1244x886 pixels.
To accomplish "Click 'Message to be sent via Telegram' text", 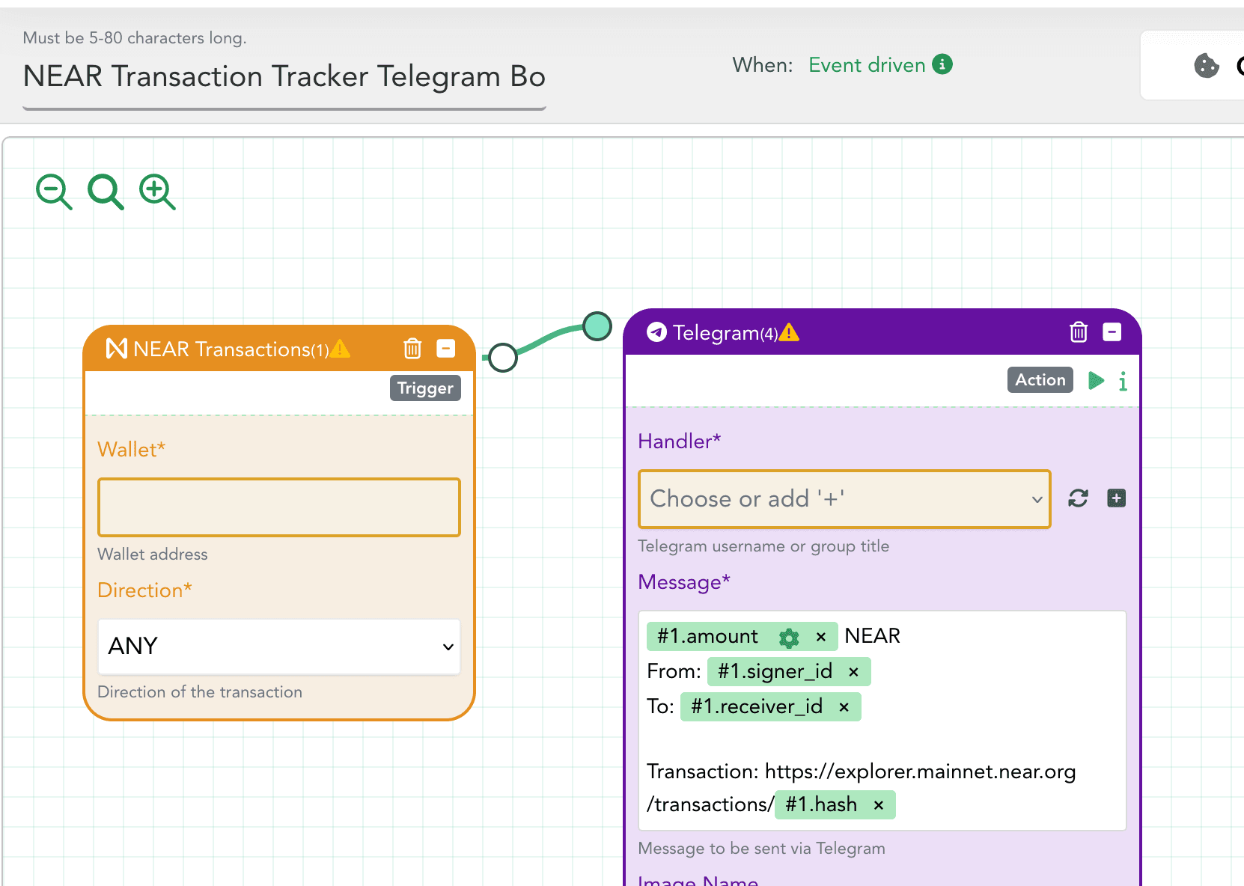I will tap(761, 849).
